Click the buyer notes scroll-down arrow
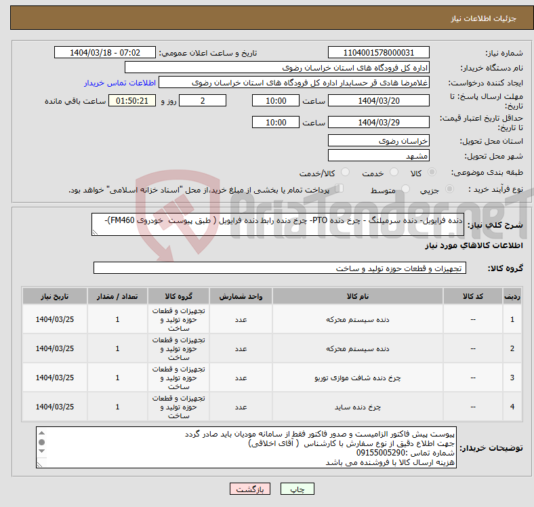Image resolution: width=534 pixels, height=507 pixels. coord(41,451)
